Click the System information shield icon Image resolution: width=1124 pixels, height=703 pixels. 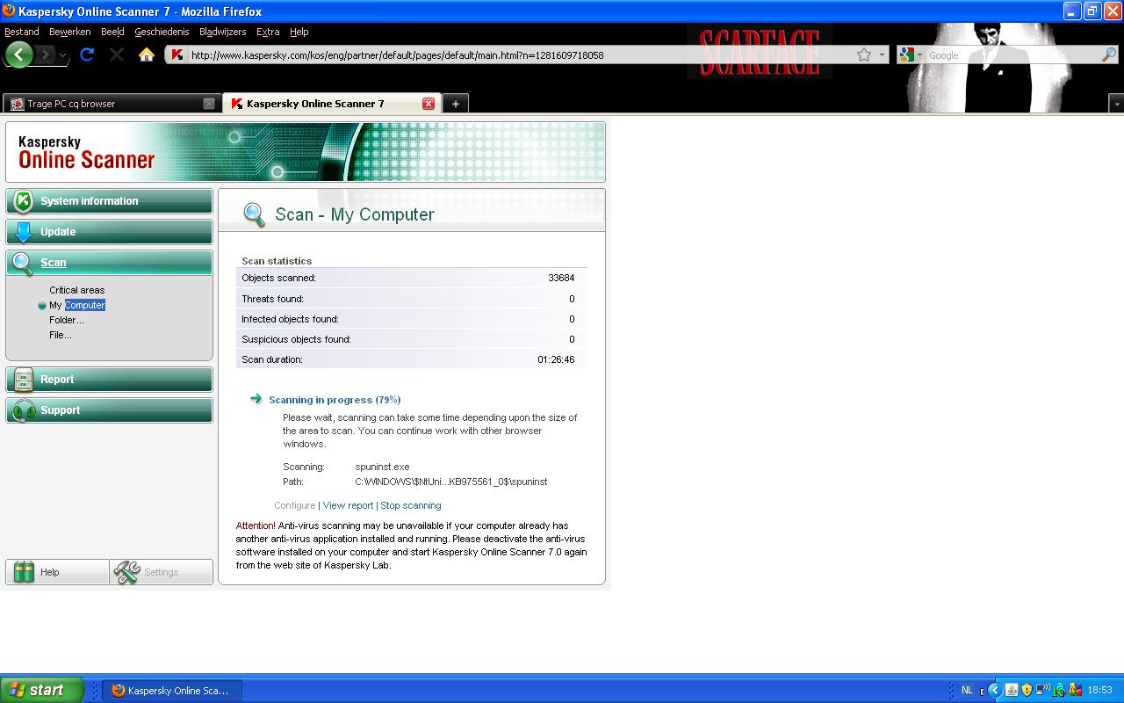24,201
